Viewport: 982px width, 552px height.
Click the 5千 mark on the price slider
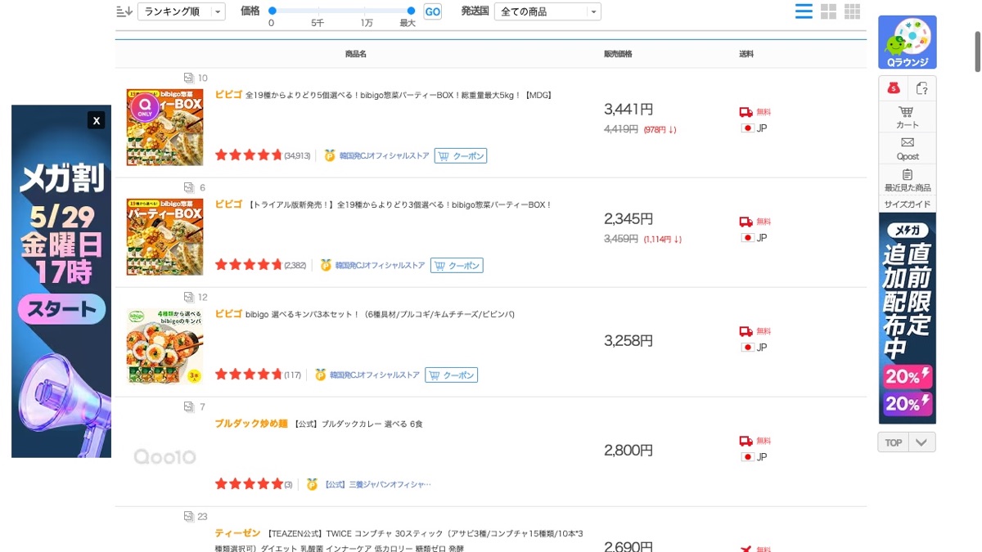(x=318, y=23)
